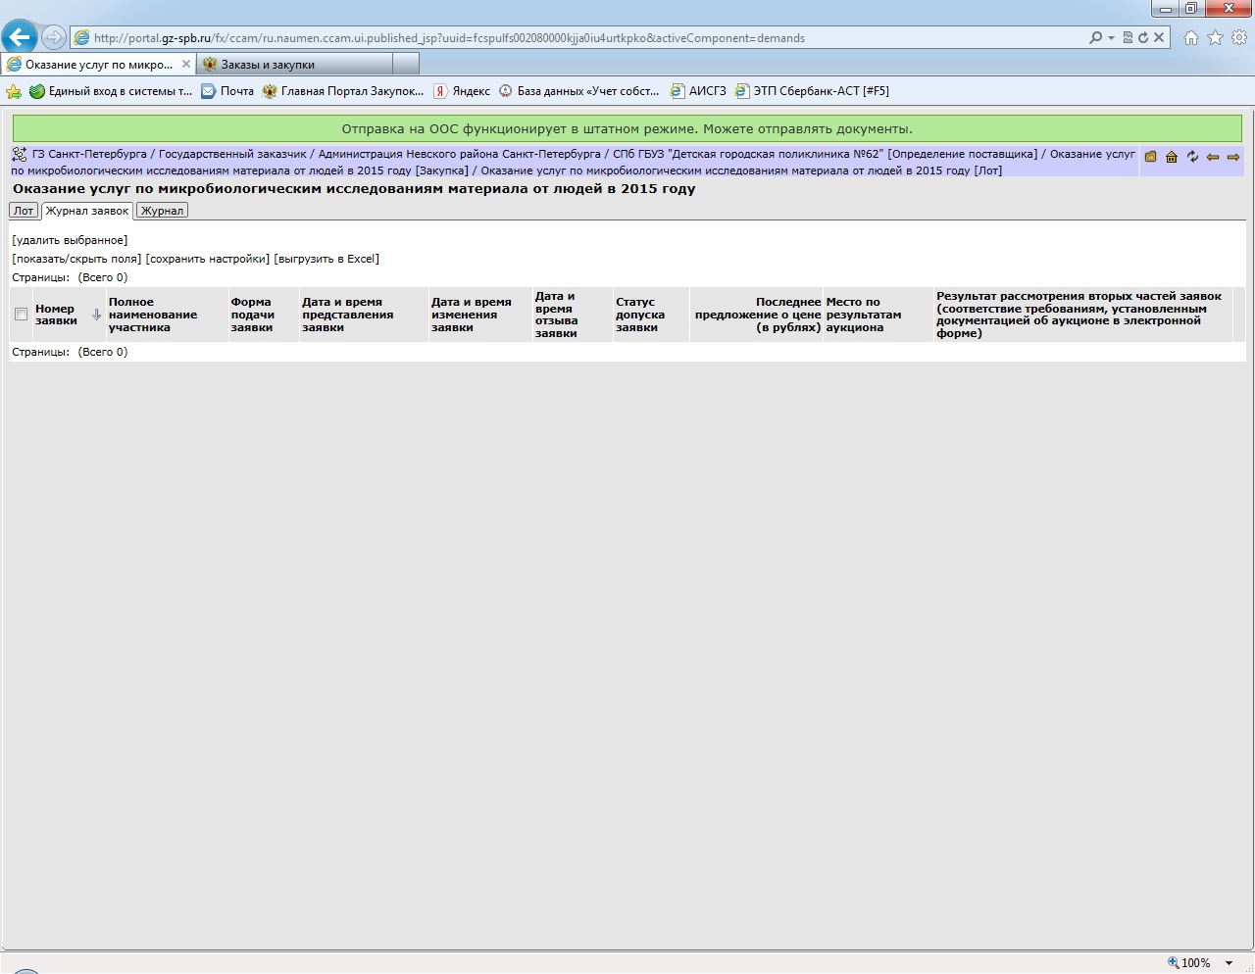Expand the address bar search dropdown arrow
Screen dimensions: 1255x974
[x=1111, y=38]
